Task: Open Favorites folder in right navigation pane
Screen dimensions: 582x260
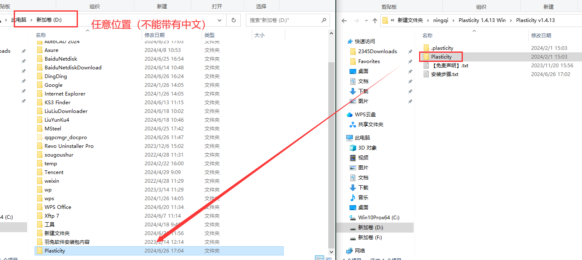Action: click(369, 61)
